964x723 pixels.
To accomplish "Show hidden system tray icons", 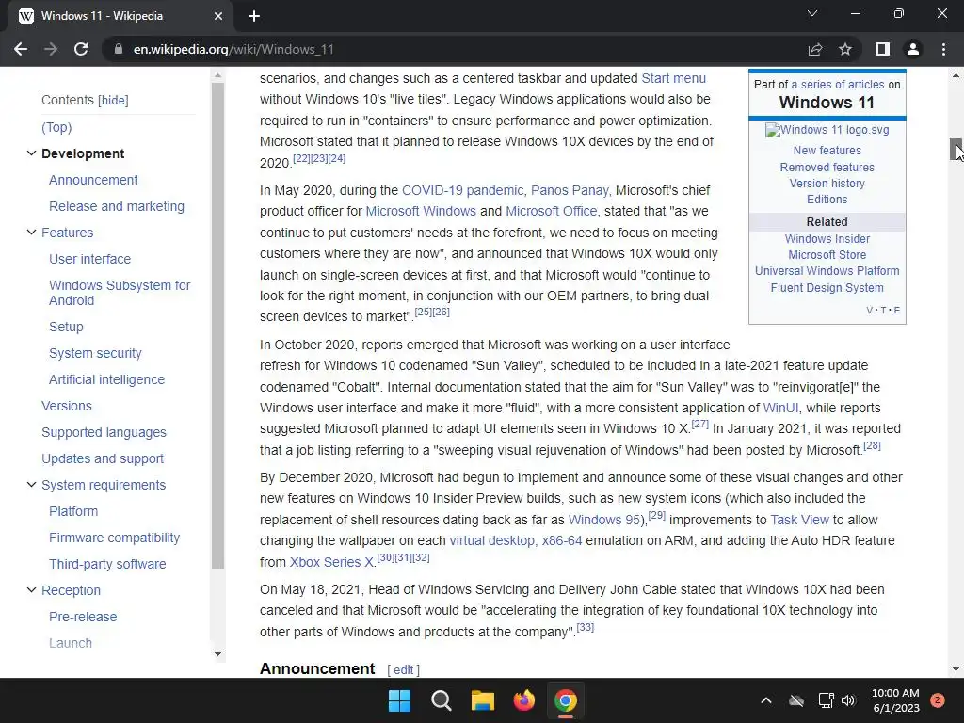I will [x=766, y=700].
